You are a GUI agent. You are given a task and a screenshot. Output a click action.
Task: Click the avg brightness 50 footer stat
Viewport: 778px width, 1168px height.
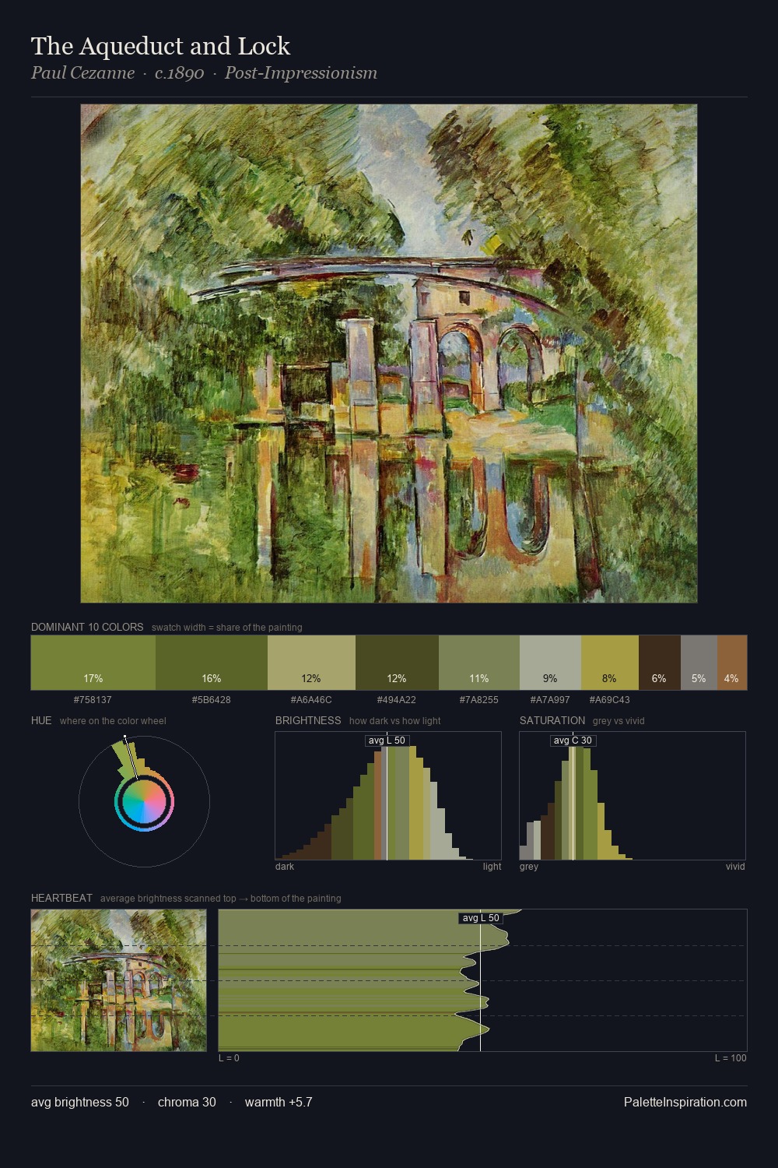point(80,1102)
